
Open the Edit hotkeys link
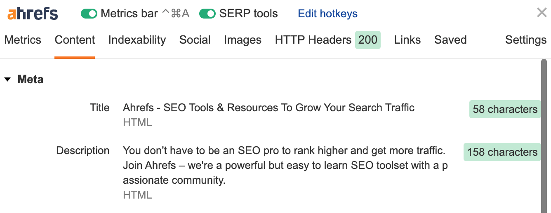[327, 14]
